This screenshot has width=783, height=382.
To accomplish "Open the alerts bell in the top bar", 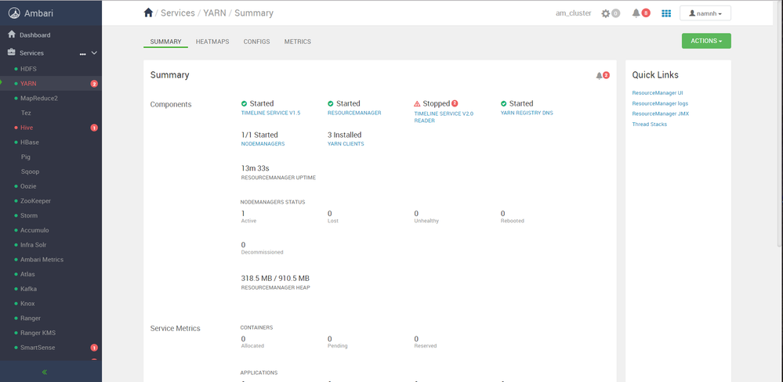I will [636, 13].
